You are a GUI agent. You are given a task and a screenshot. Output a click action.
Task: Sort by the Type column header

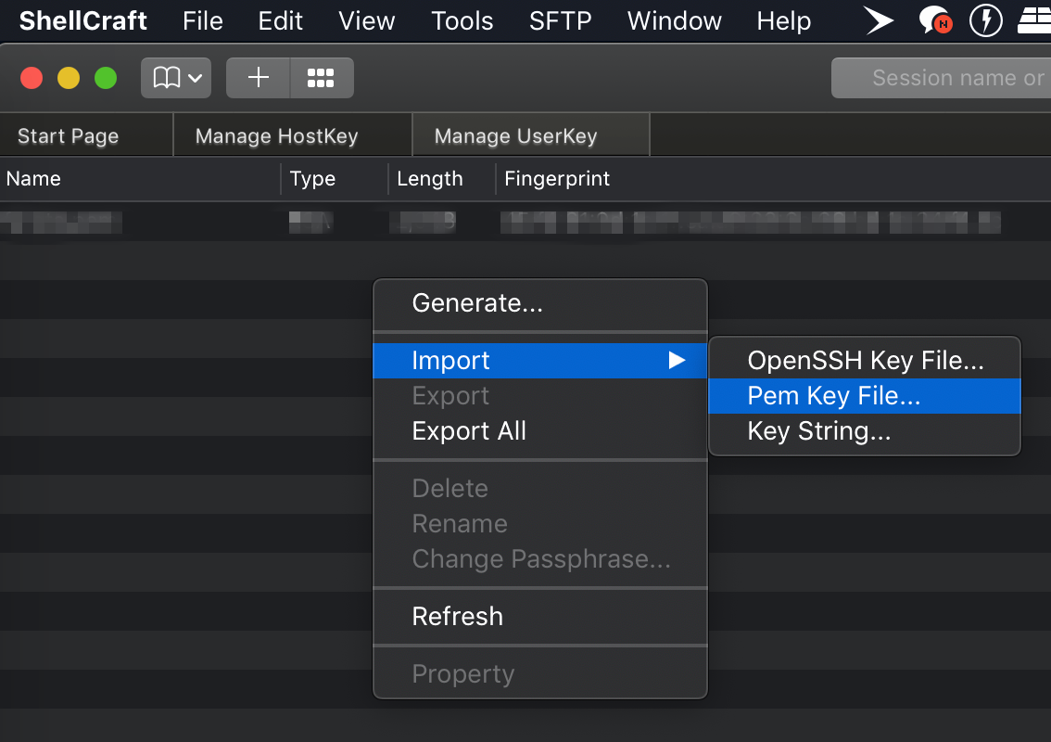(334, 178)
